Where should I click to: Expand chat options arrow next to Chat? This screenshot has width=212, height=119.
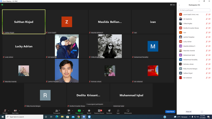(73, 111)
